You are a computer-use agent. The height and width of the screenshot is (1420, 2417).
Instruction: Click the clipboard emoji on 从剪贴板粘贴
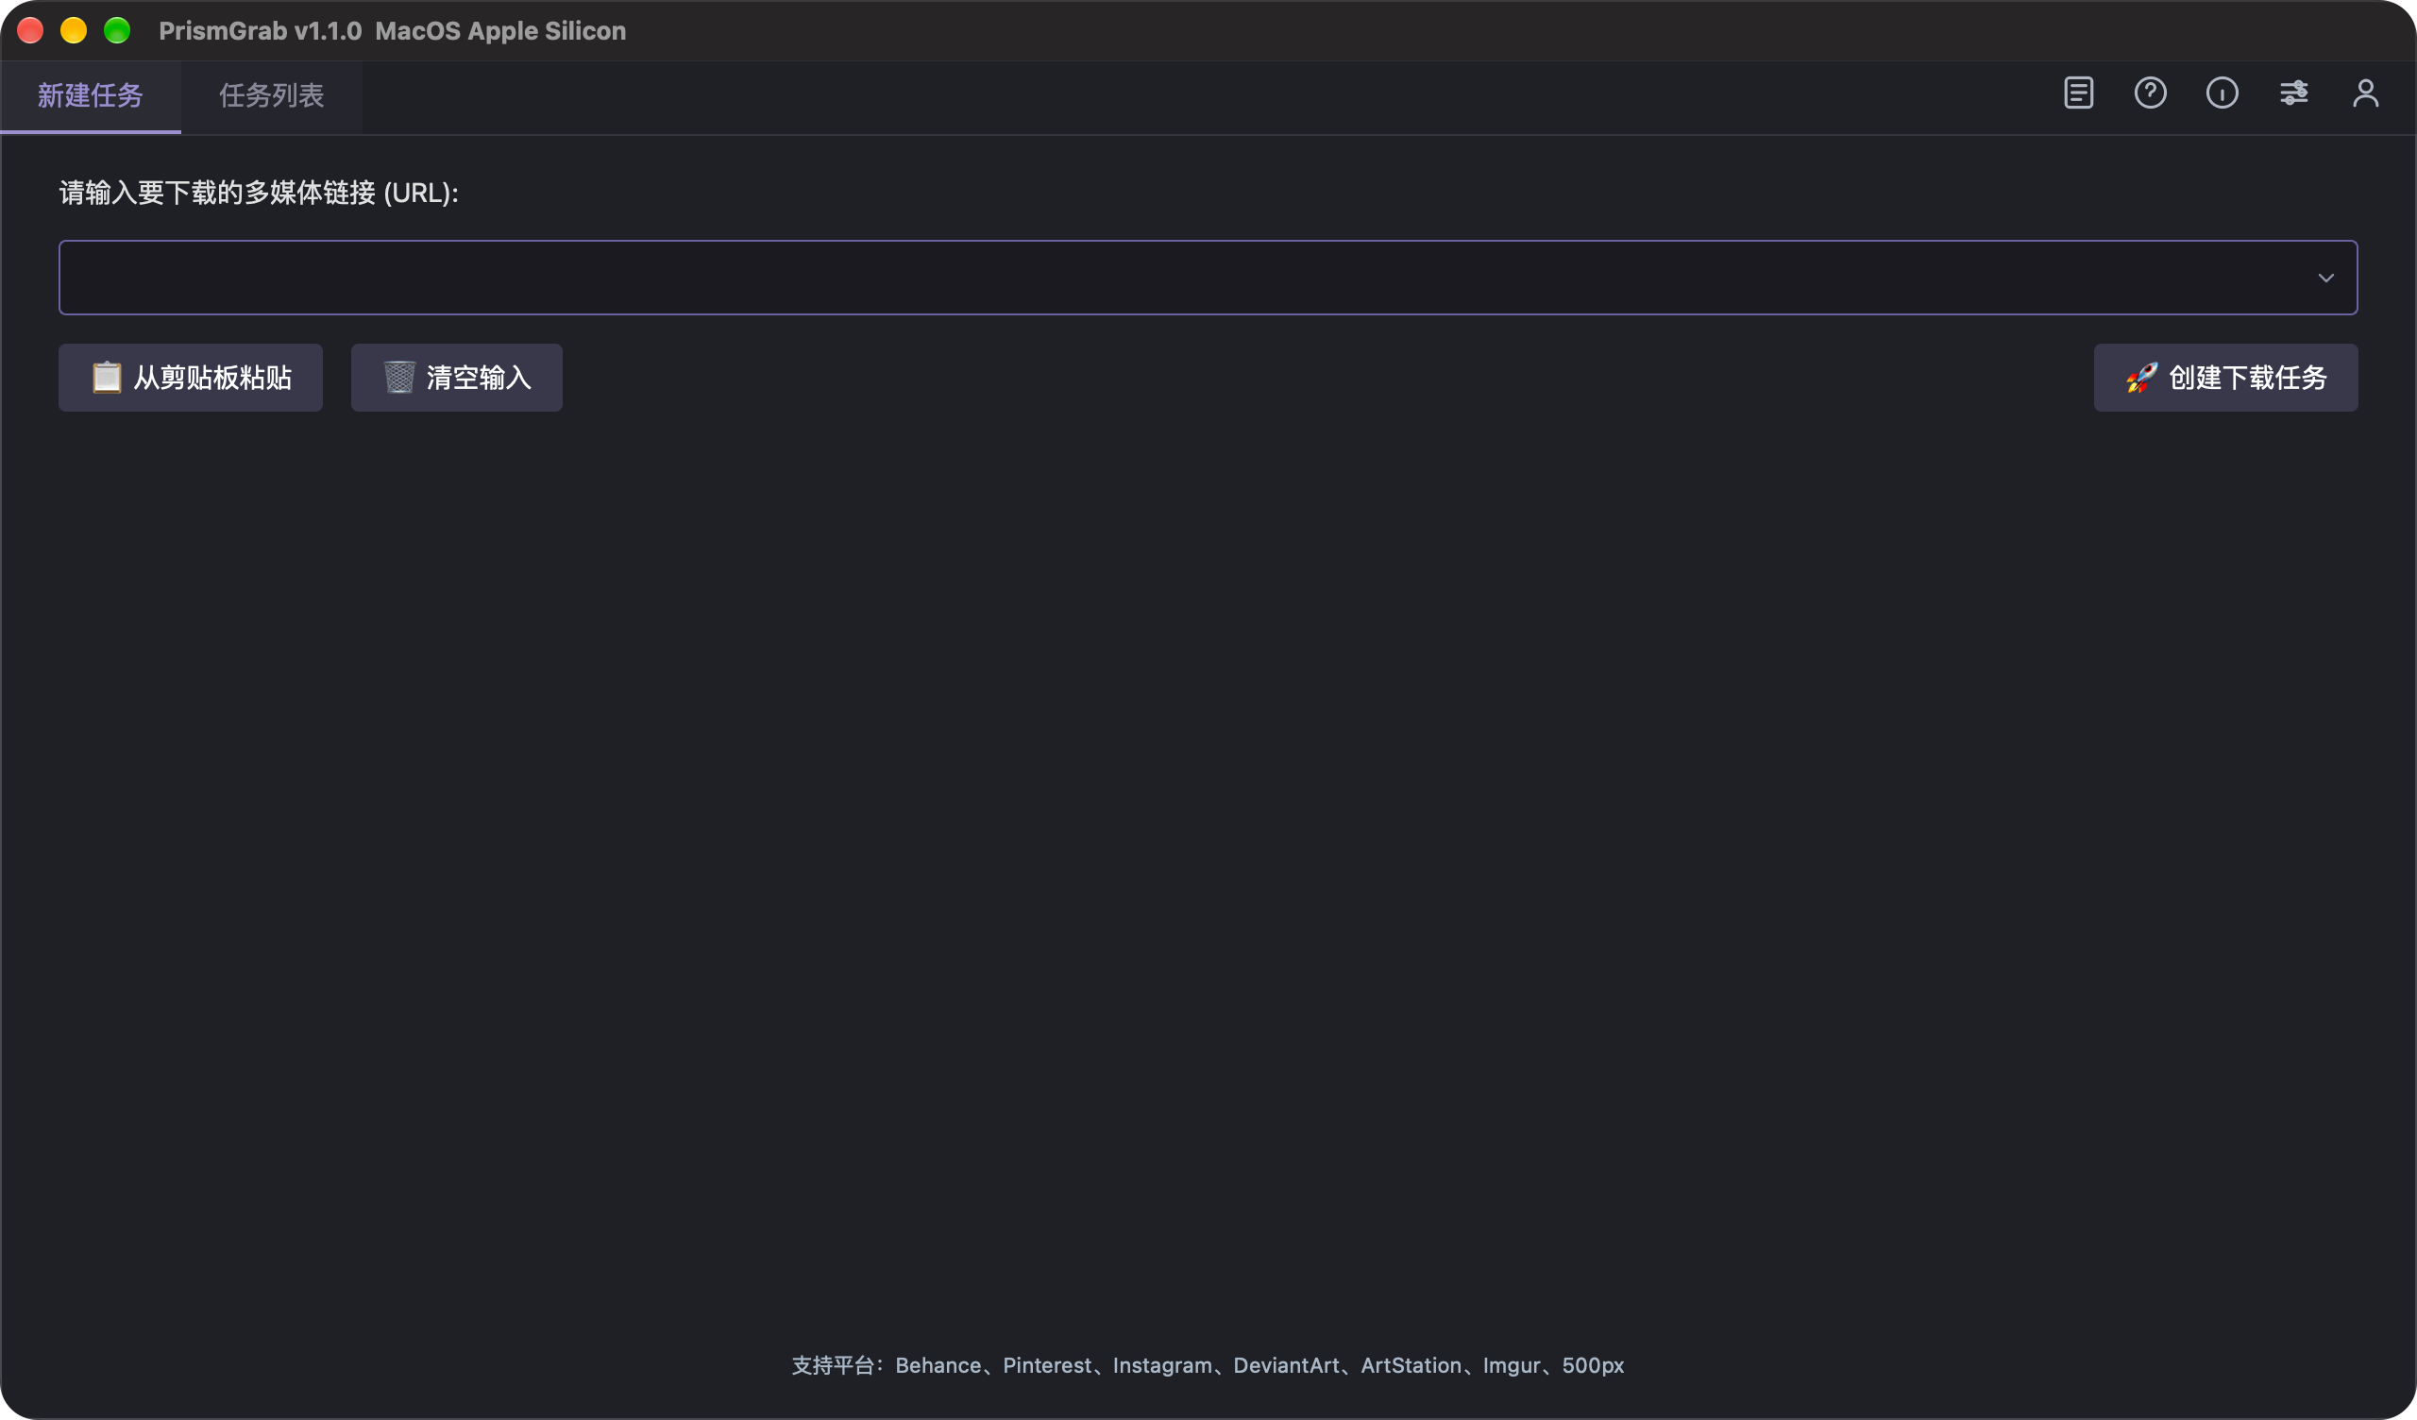(x=107, y=377)
